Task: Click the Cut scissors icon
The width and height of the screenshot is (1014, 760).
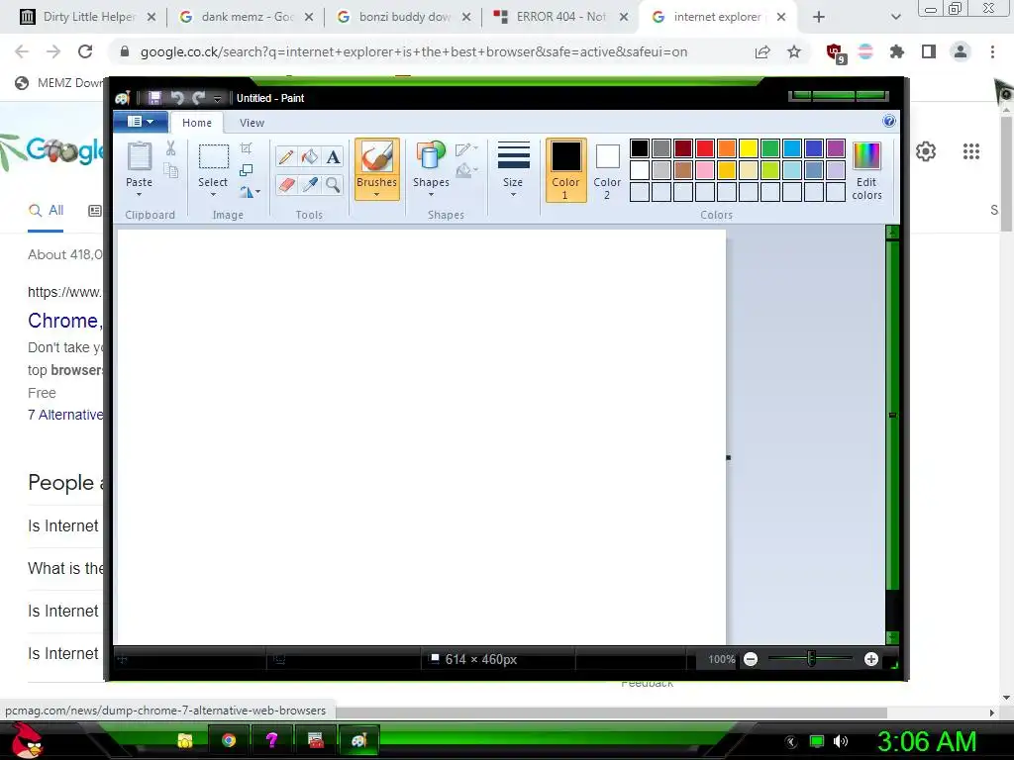Action: point(170,148)
